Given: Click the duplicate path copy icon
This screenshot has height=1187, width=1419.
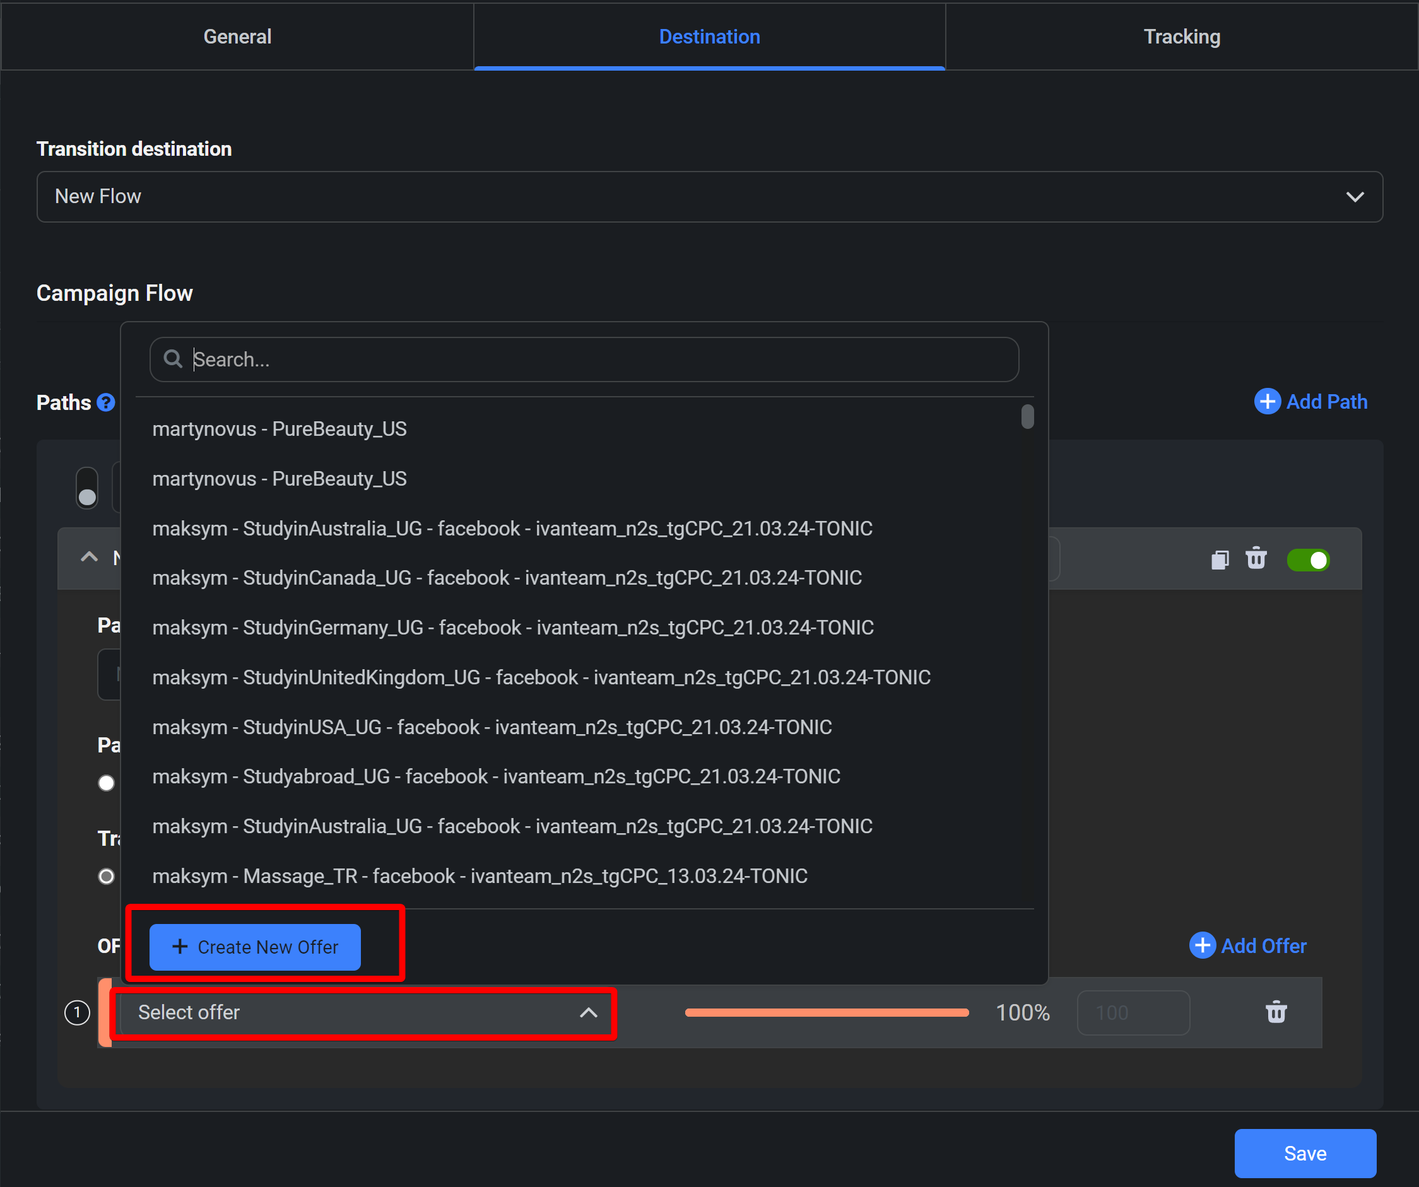Looking at the screenshot, I should 1220,560.
